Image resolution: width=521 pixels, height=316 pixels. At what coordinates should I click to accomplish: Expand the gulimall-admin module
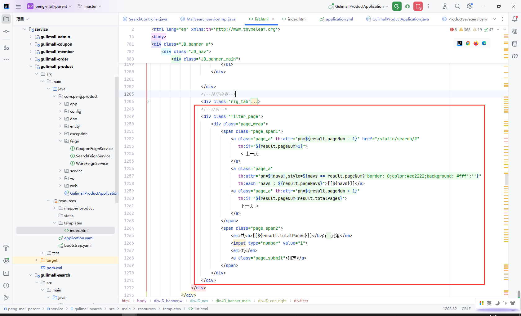(x=31, y=37)
